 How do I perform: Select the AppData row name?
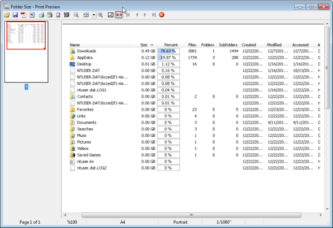tap(84, 57)
